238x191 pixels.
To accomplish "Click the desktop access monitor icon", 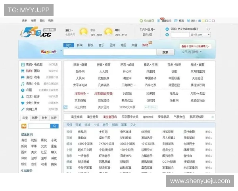I will point(158,21).
